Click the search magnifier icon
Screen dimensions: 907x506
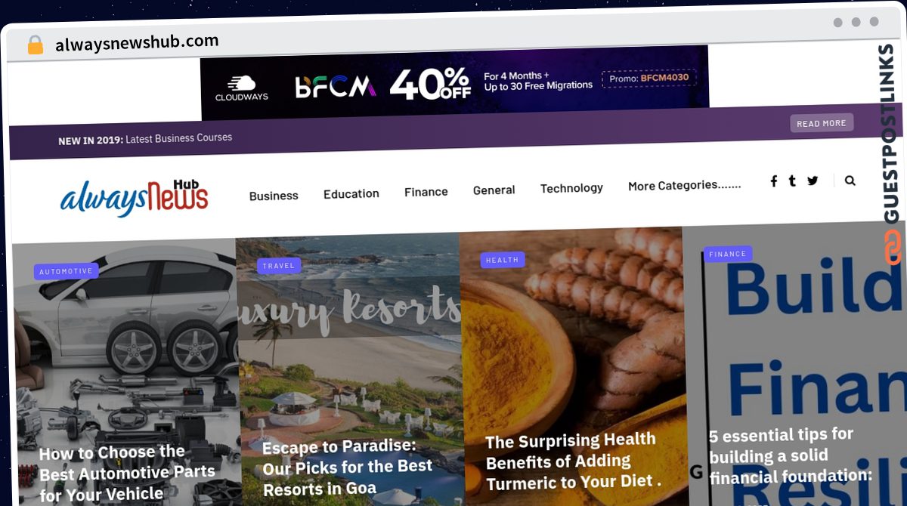pos(850,180)
